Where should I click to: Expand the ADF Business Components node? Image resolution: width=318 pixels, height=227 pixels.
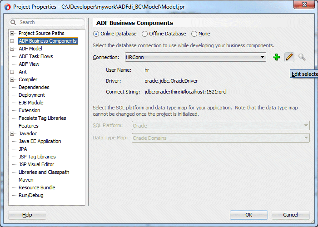[x=12, y=41]
